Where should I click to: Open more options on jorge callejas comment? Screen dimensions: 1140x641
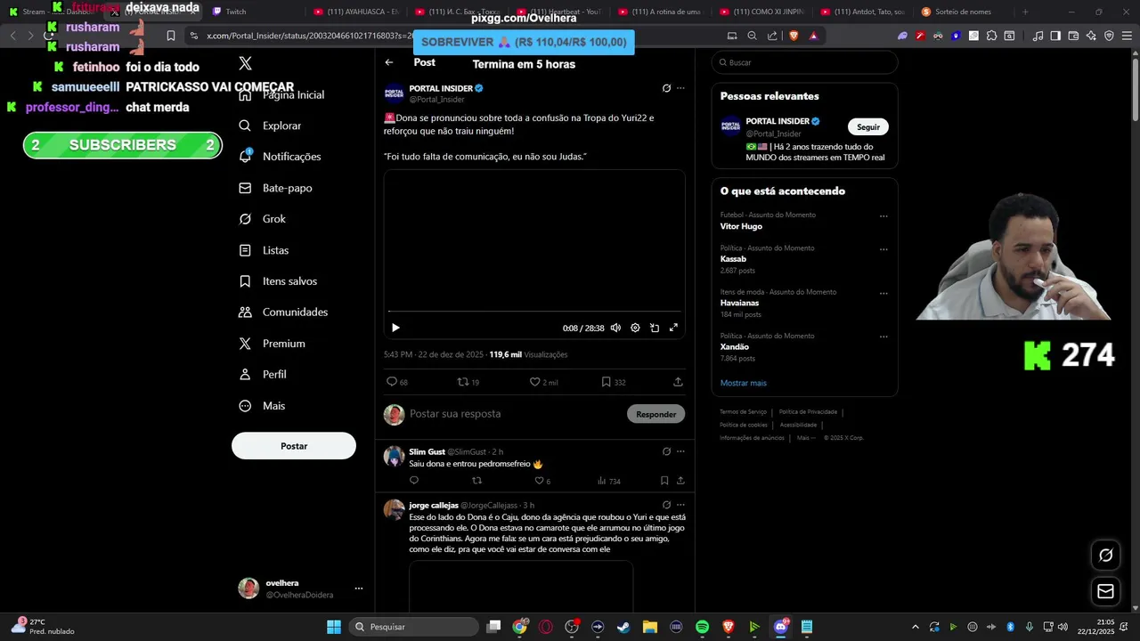tap(680, 505)
